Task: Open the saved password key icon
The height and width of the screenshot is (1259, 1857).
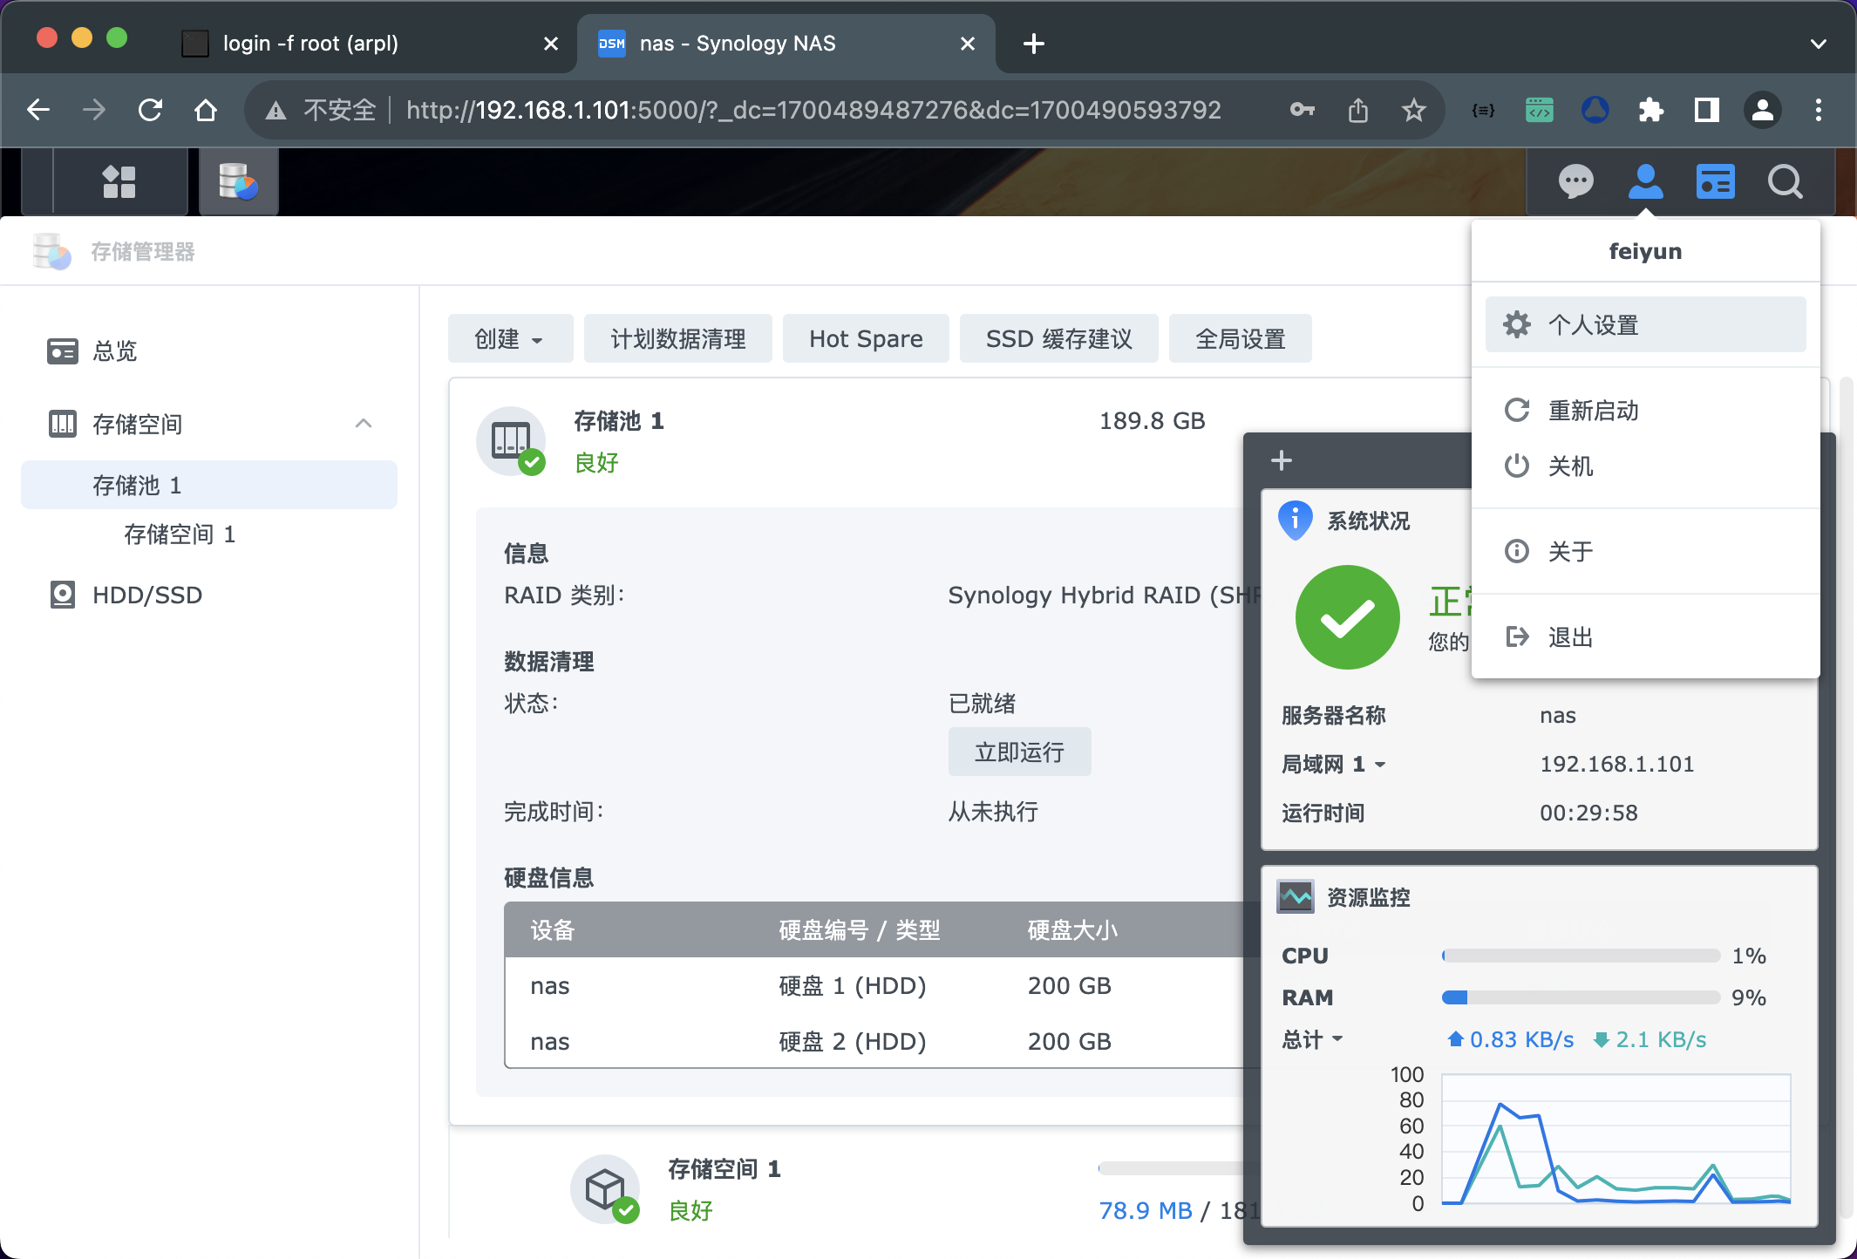Action: [1302, 110]
